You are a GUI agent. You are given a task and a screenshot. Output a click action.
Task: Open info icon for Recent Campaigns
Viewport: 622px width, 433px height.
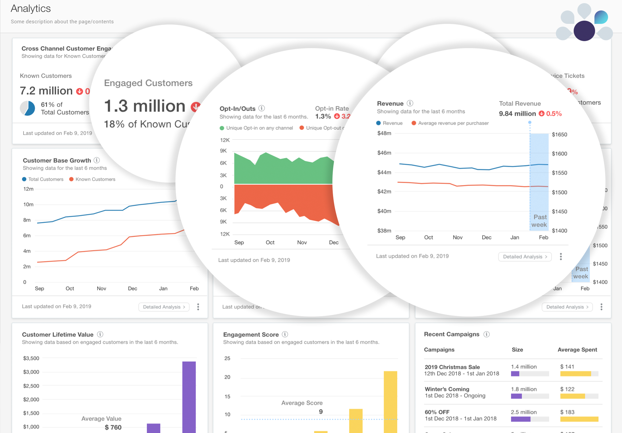486,334
